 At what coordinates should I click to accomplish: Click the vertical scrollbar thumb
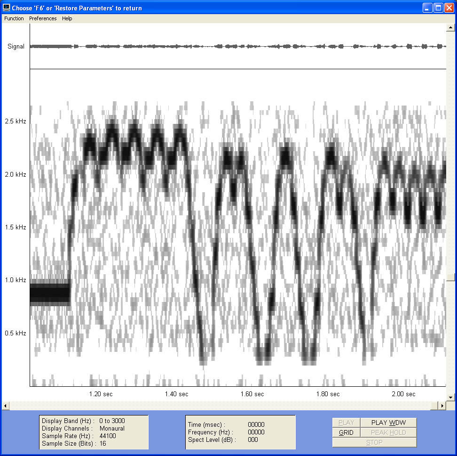(x=450, y=277)
